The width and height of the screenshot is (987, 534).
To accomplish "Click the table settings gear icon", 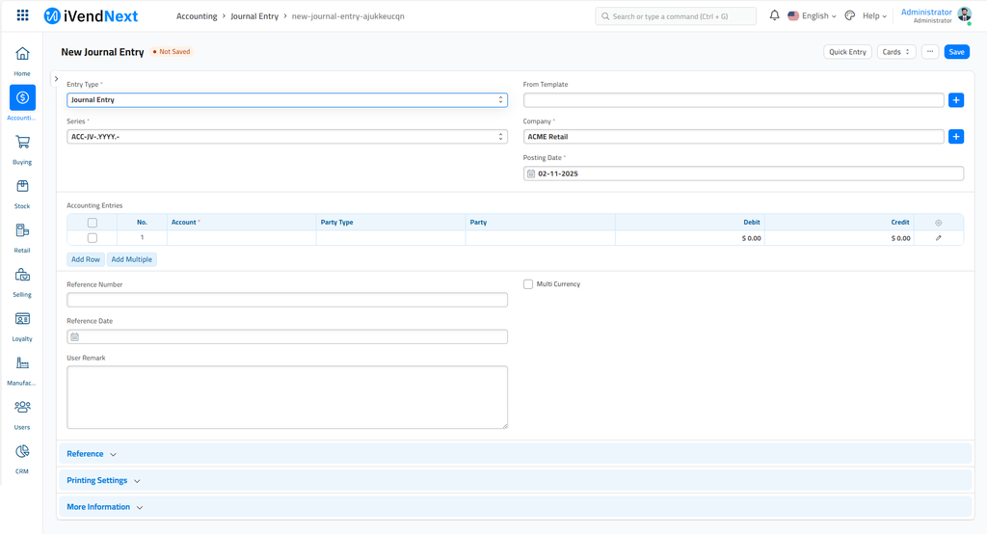I will (x=938, y=223).
